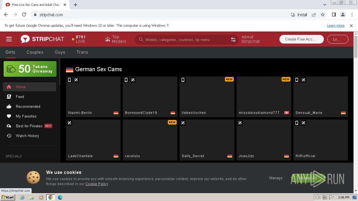Open Chrome profile avatar
Screen dimensions: 358x201
click(343, 15)
